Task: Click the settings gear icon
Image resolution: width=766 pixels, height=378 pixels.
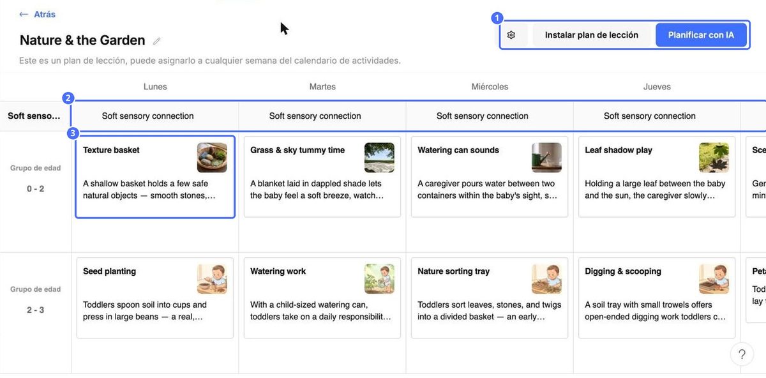Action: tap(511, 35)
